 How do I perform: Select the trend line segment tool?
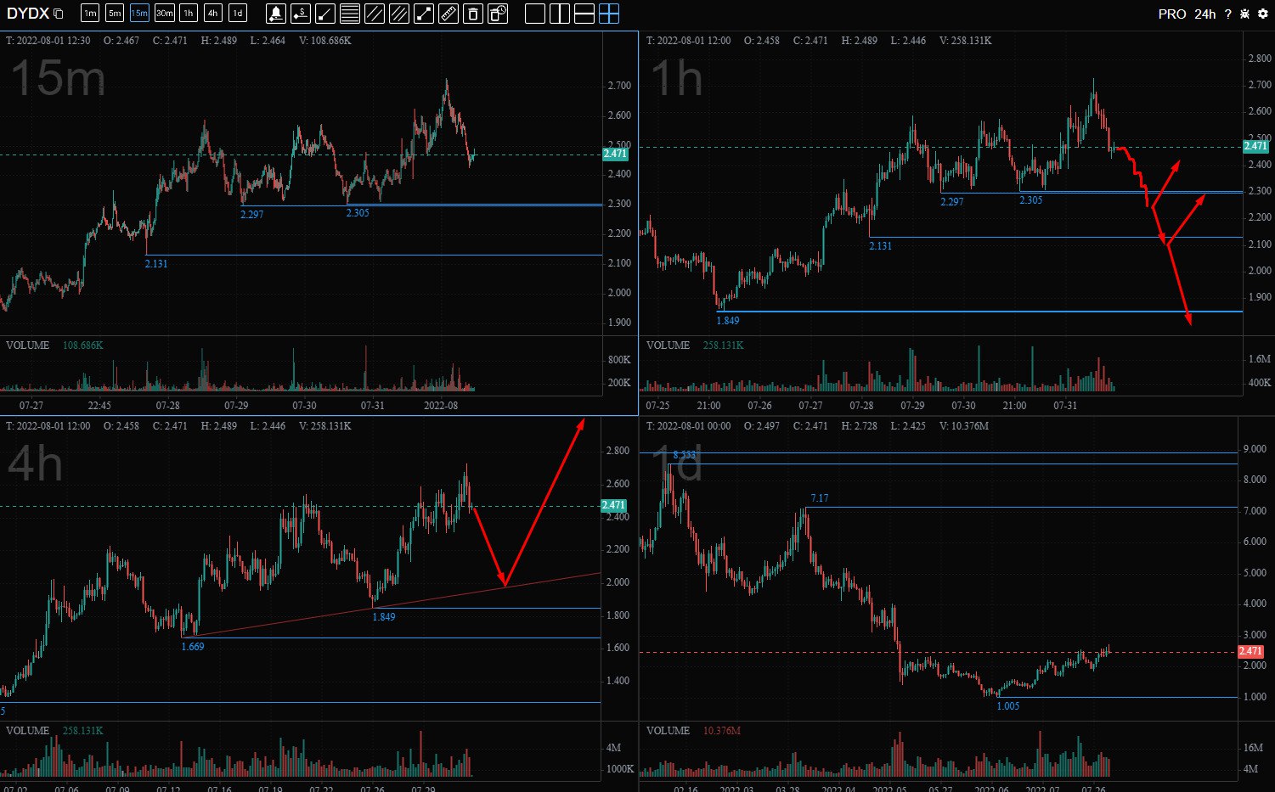pos(424,14)
